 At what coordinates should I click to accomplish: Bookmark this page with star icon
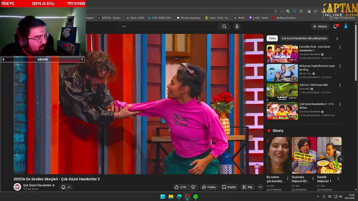click(x=281, y=11)
